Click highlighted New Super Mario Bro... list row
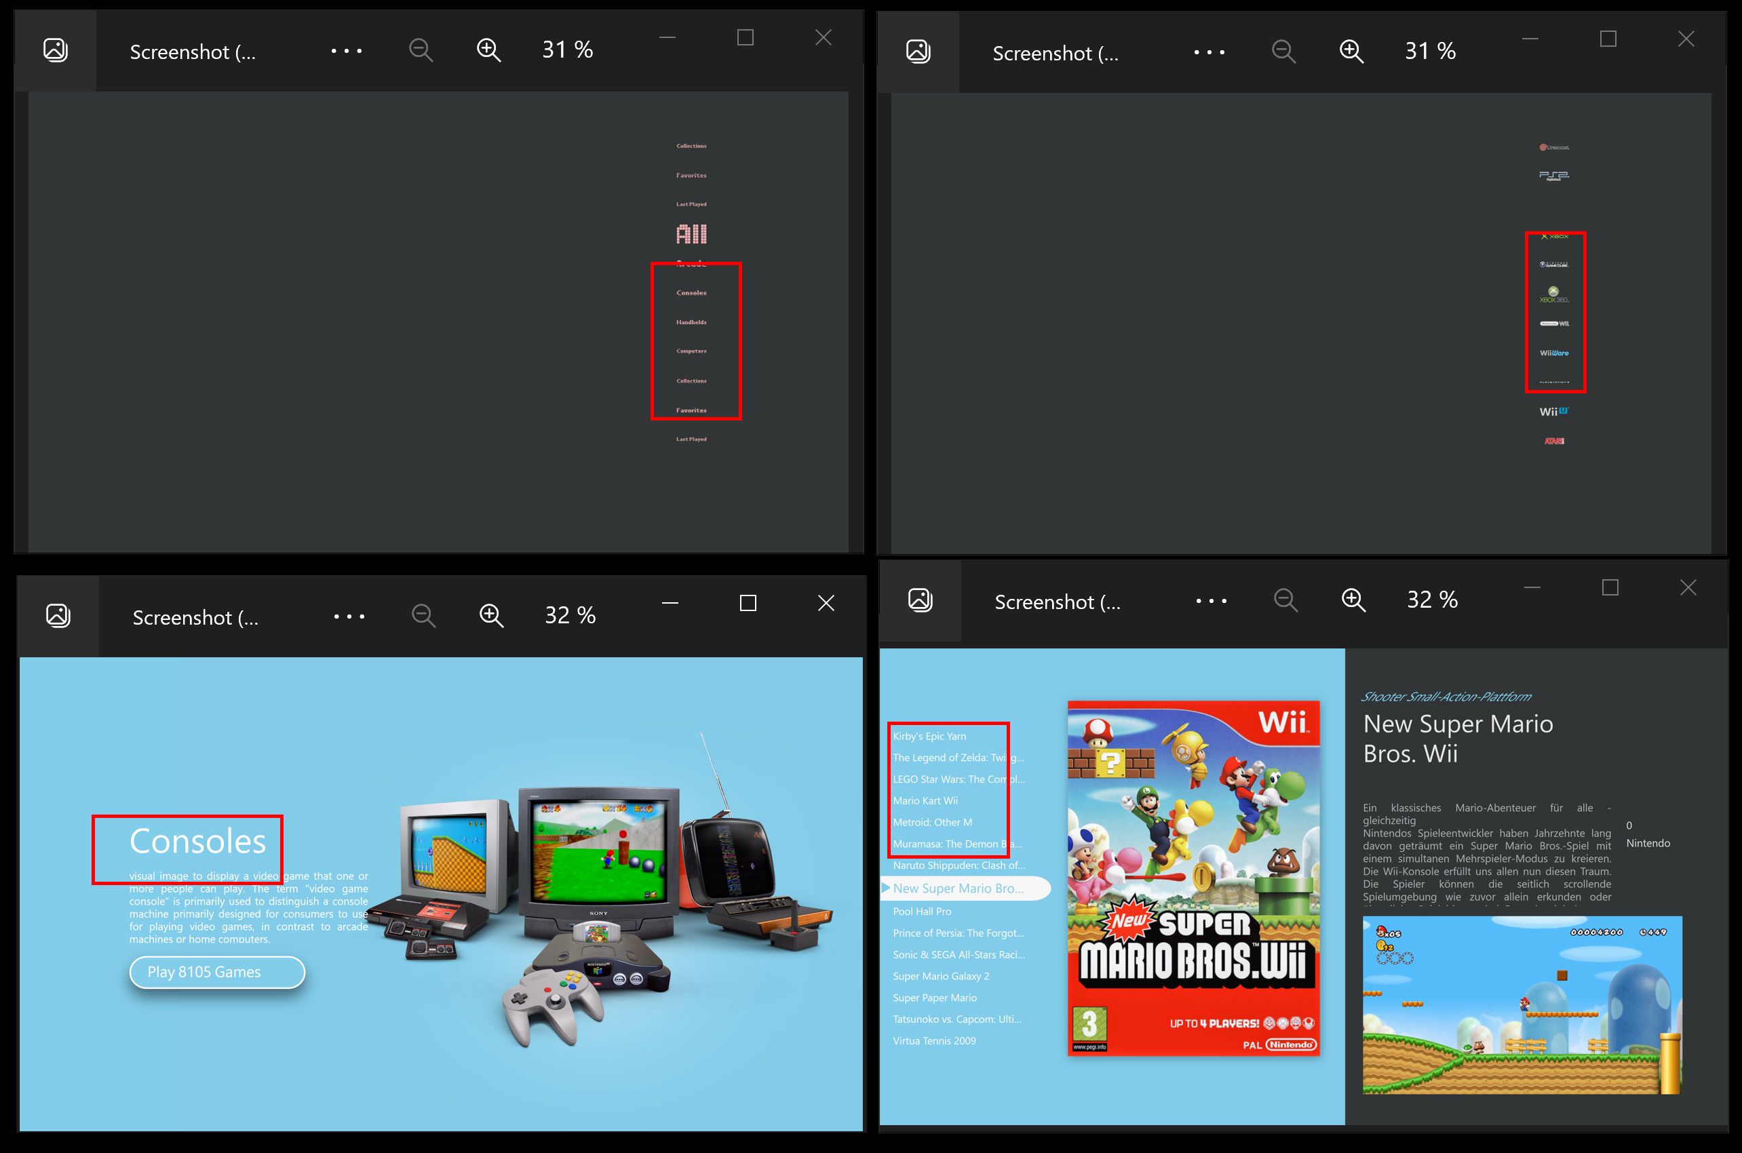The image size is (1742, 1153). click(966, 888)
